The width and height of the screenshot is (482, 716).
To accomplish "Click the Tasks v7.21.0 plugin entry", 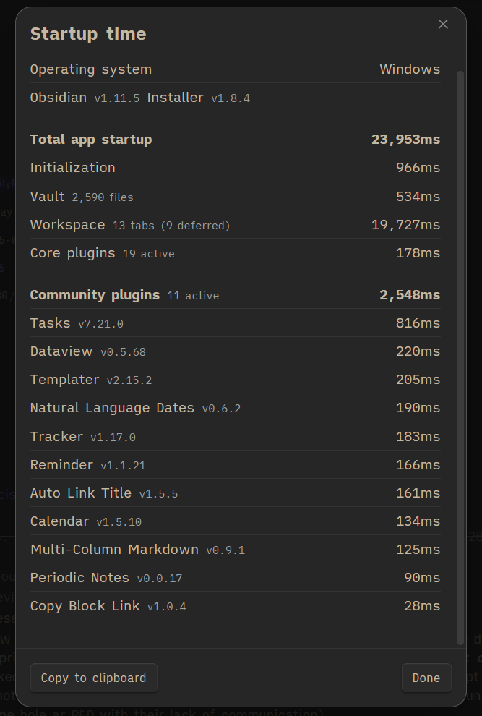I will (235, 323).
